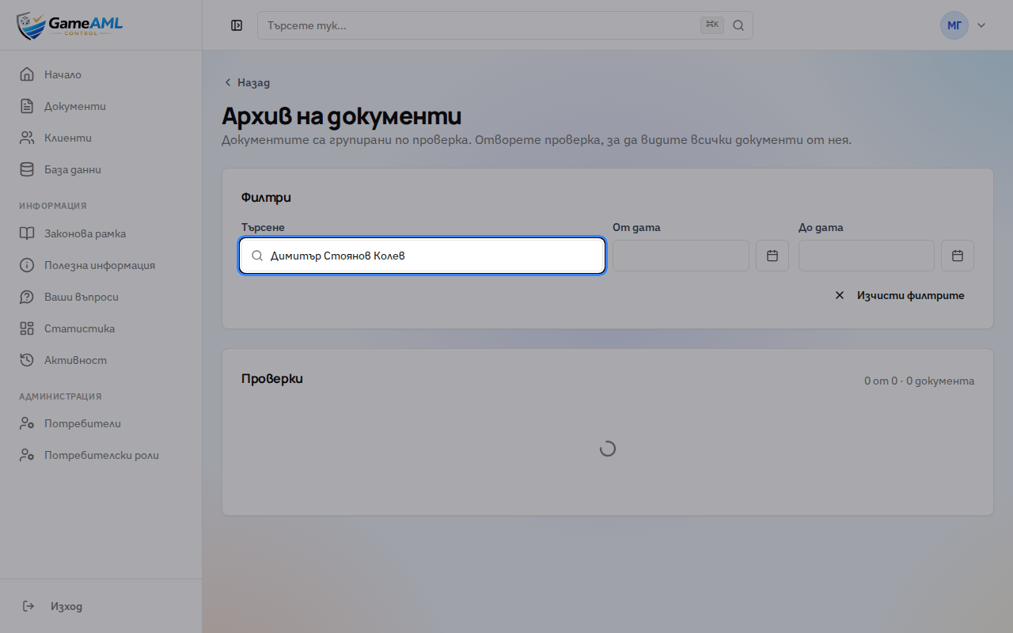
Task: Click the ⌘K shortcut badge
Action: (712, 25)
